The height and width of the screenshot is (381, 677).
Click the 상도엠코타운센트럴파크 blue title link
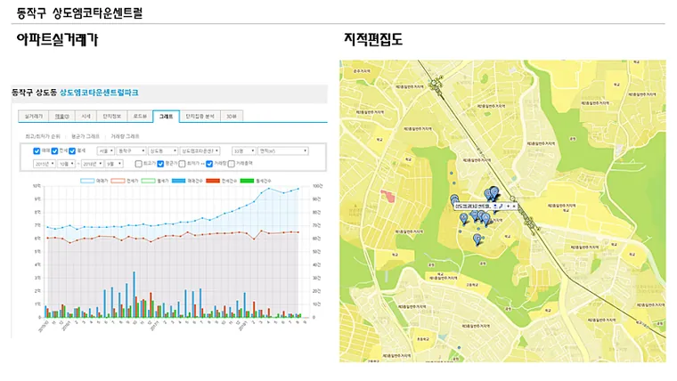99,93
